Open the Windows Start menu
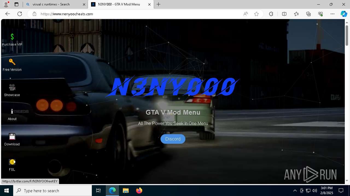350x196 pixels. [7, 191]
